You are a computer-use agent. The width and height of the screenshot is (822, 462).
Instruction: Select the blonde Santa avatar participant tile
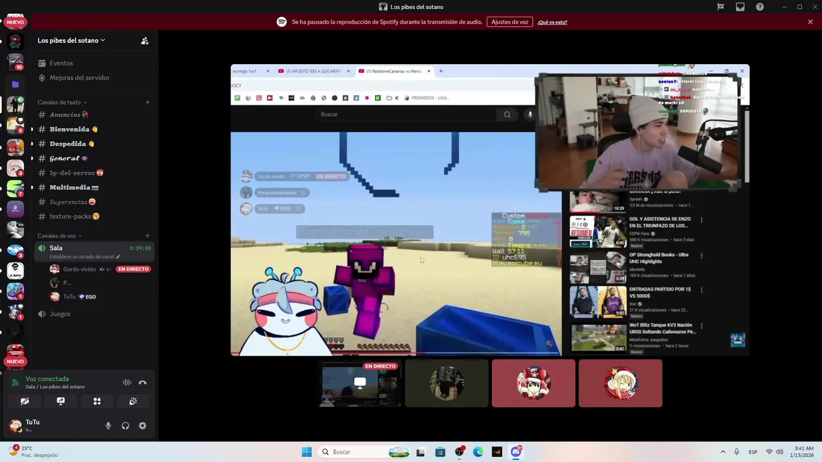tap(620, 383)
